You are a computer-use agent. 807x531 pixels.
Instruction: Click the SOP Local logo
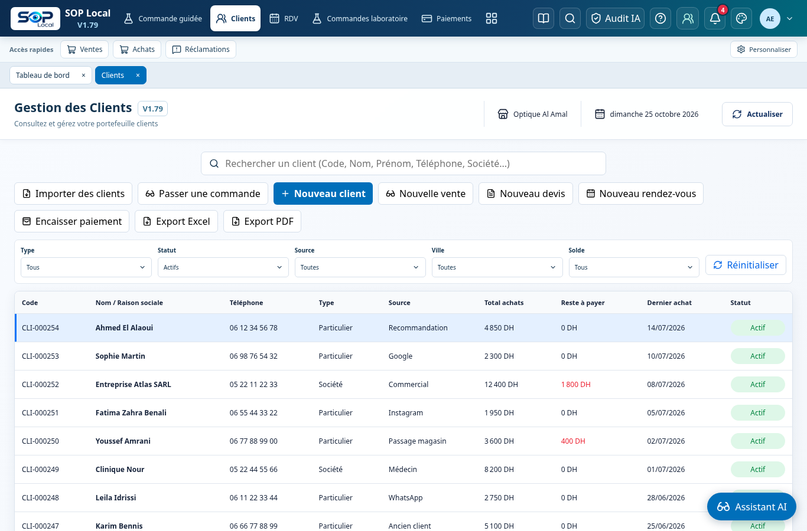35,18
